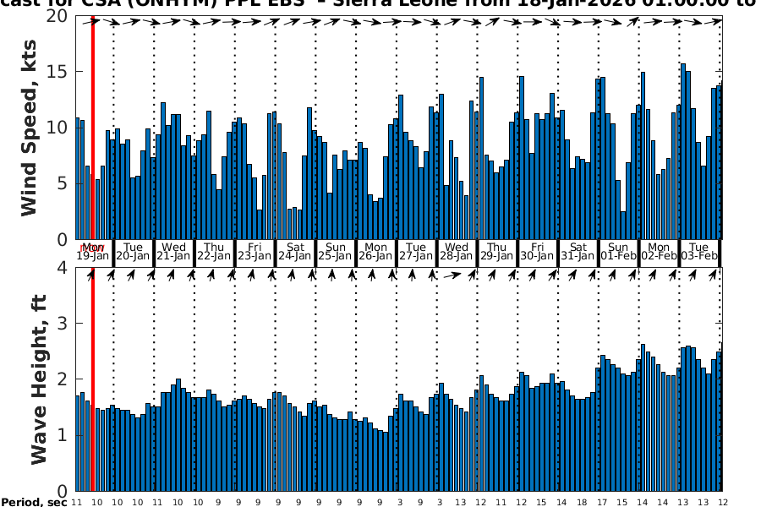Click the "Wind Speed, kts" axis title
This screenshot has width=761, height=507.
30,126
